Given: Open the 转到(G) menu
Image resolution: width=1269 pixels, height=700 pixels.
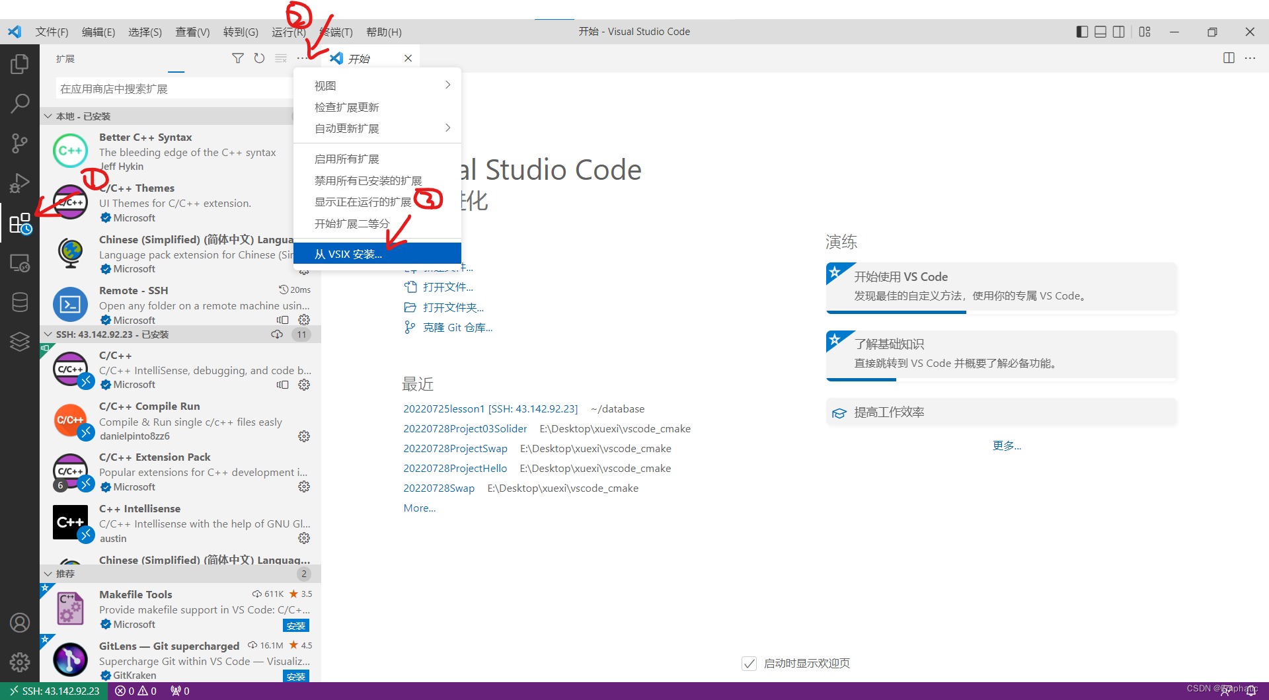Looking at the screenshot, I should coord(241,32).
